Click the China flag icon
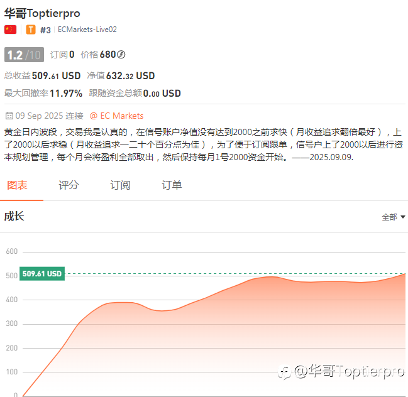This screenshot has height=397, width=408. [11, 30]
